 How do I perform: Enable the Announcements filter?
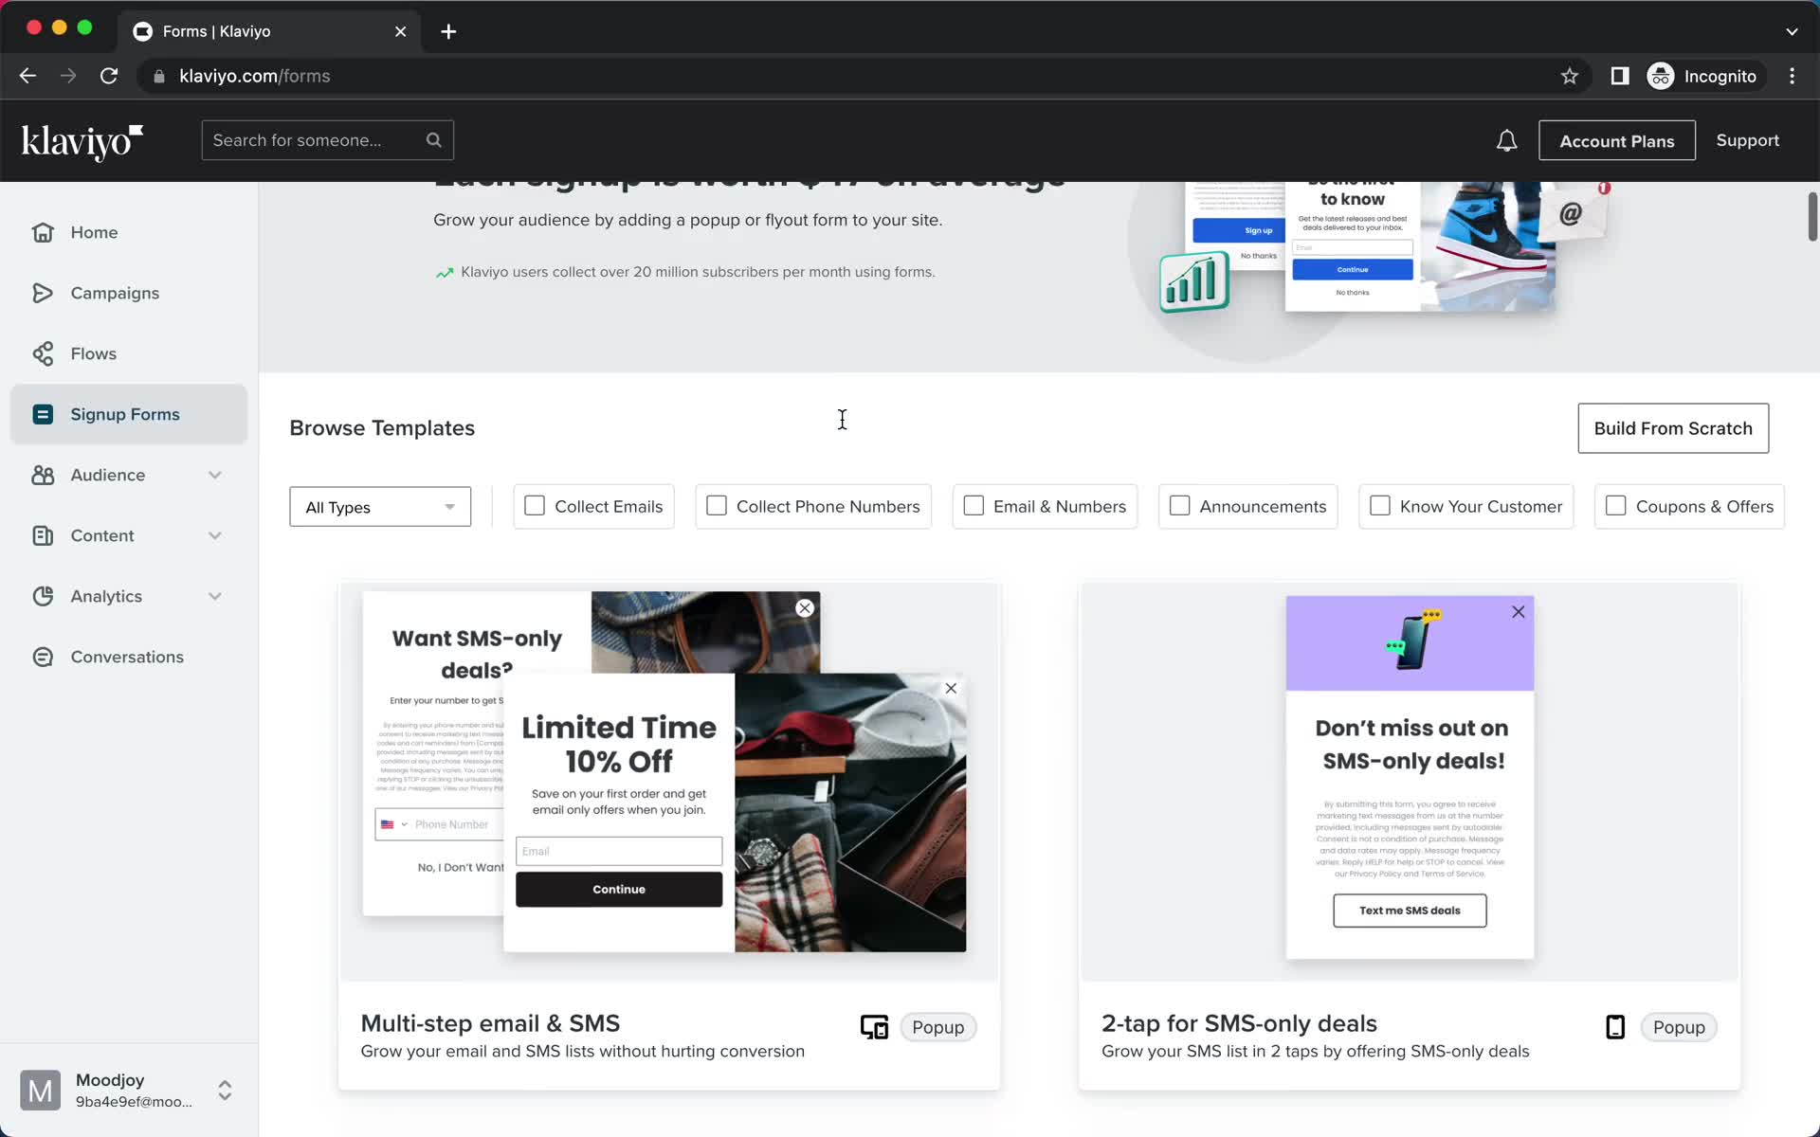click(1179, 506)
